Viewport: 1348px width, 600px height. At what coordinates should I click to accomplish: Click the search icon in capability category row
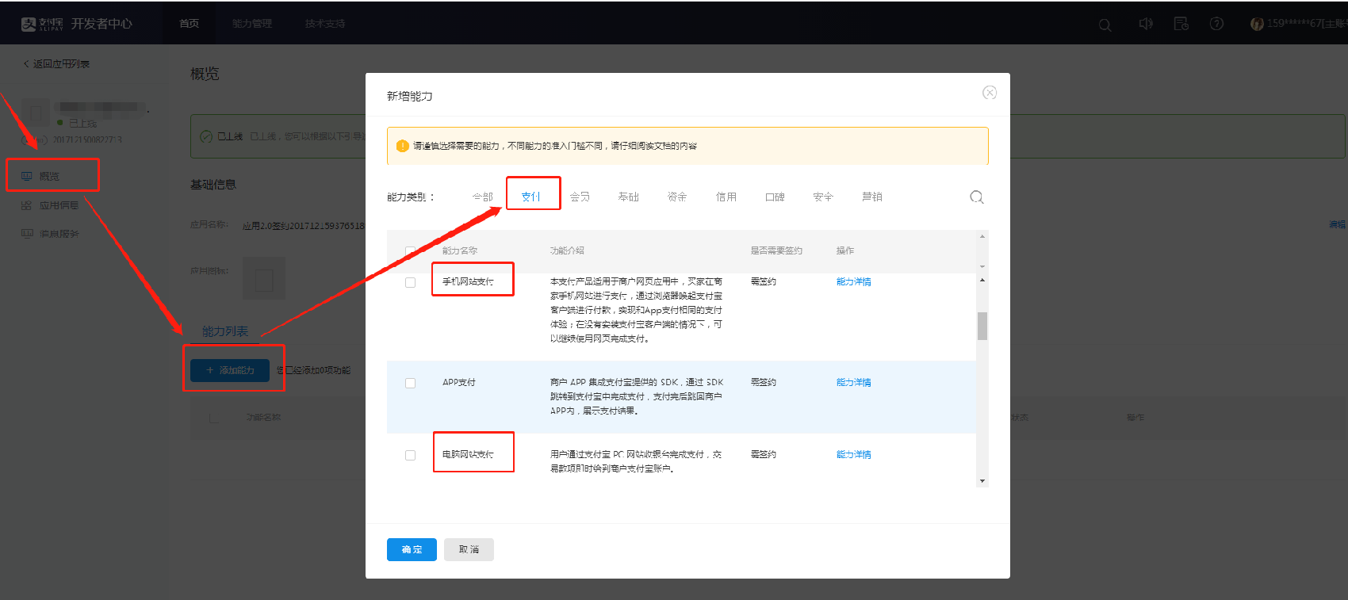[976, 197]
